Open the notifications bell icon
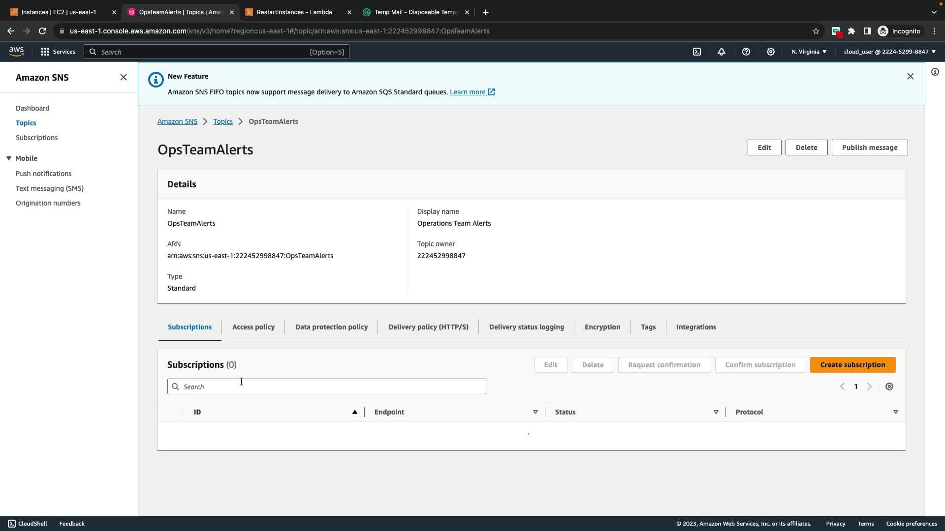 [x=722, y=52]
